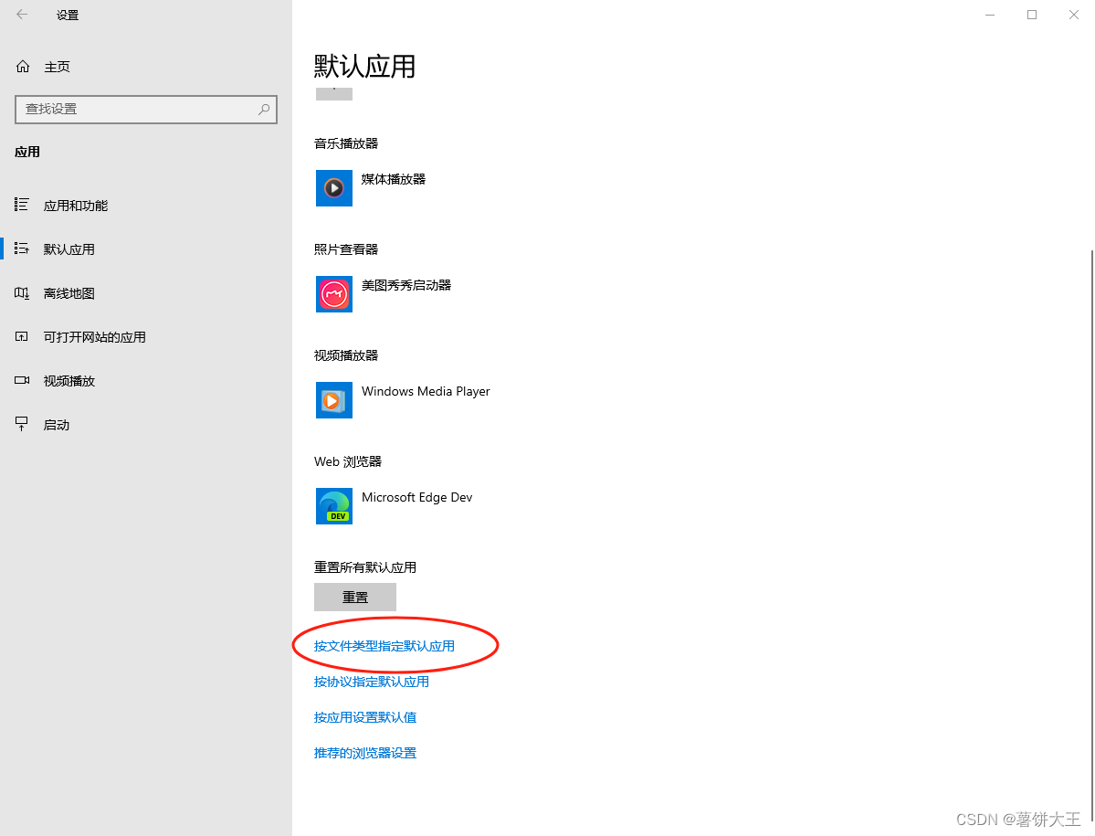Click the Windows Media Player video player icon
1095x836 pixels.
tap(333, 400)
